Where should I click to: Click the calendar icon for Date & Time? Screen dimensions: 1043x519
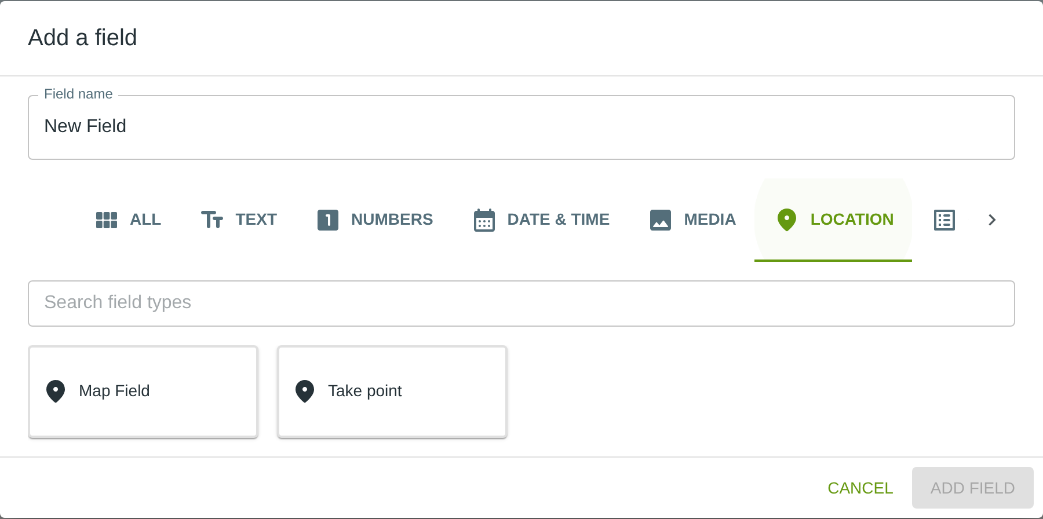click(484, 220)
